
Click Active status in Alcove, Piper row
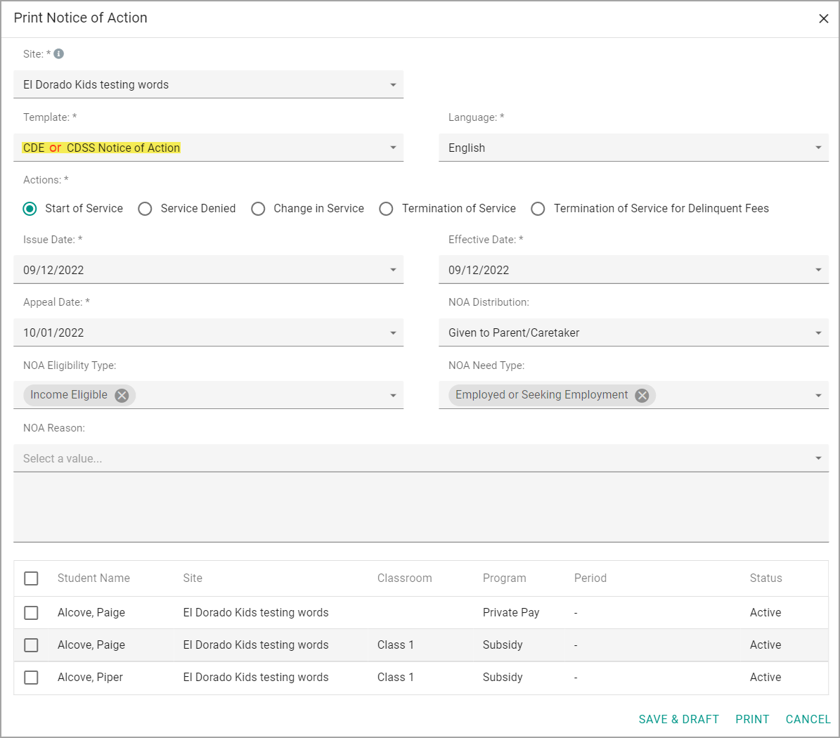(765, 678)
